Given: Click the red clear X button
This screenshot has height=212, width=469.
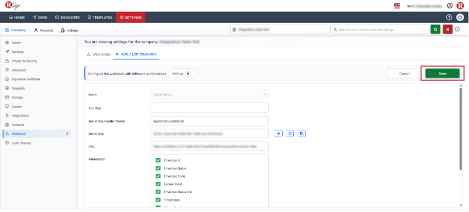Looking at the screenshot, I should tap(447, 29).
